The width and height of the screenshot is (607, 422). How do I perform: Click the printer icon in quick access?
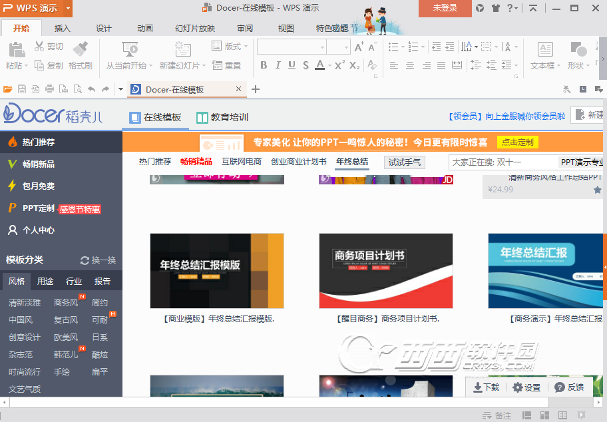tap(49, 89)
